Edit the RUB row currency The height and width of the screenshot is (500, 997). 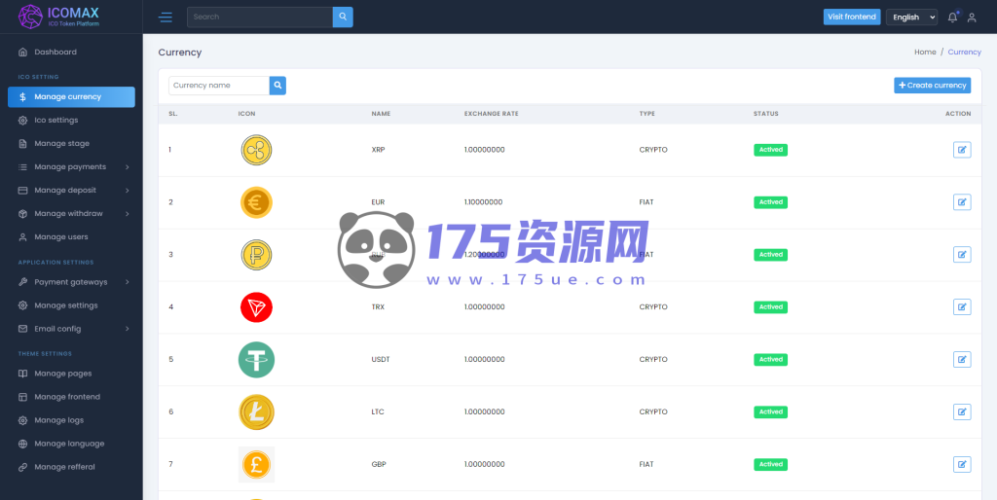coord(962,255)
